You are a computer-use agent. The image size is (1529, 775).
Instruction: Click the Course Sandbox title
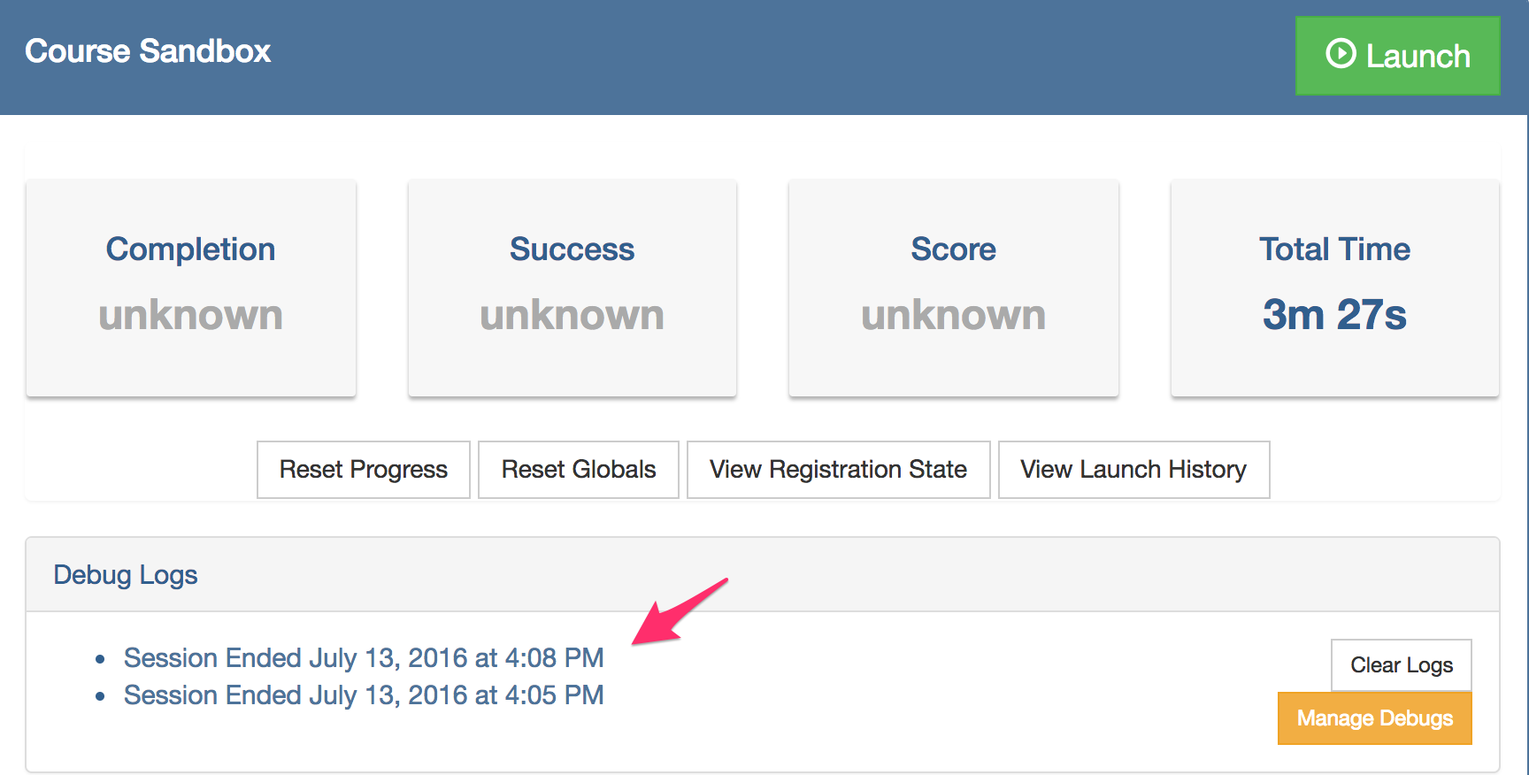click(148, 51)
